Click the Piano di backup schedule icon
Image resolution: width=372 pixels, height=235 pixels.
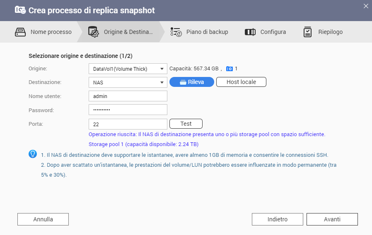176,32
